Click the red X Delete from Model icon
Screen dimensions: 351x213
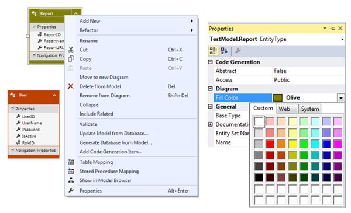[71, 86]
